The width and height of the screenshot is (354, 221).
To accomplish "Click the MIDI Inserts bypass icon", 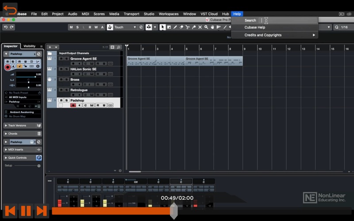I will point(39,149).
